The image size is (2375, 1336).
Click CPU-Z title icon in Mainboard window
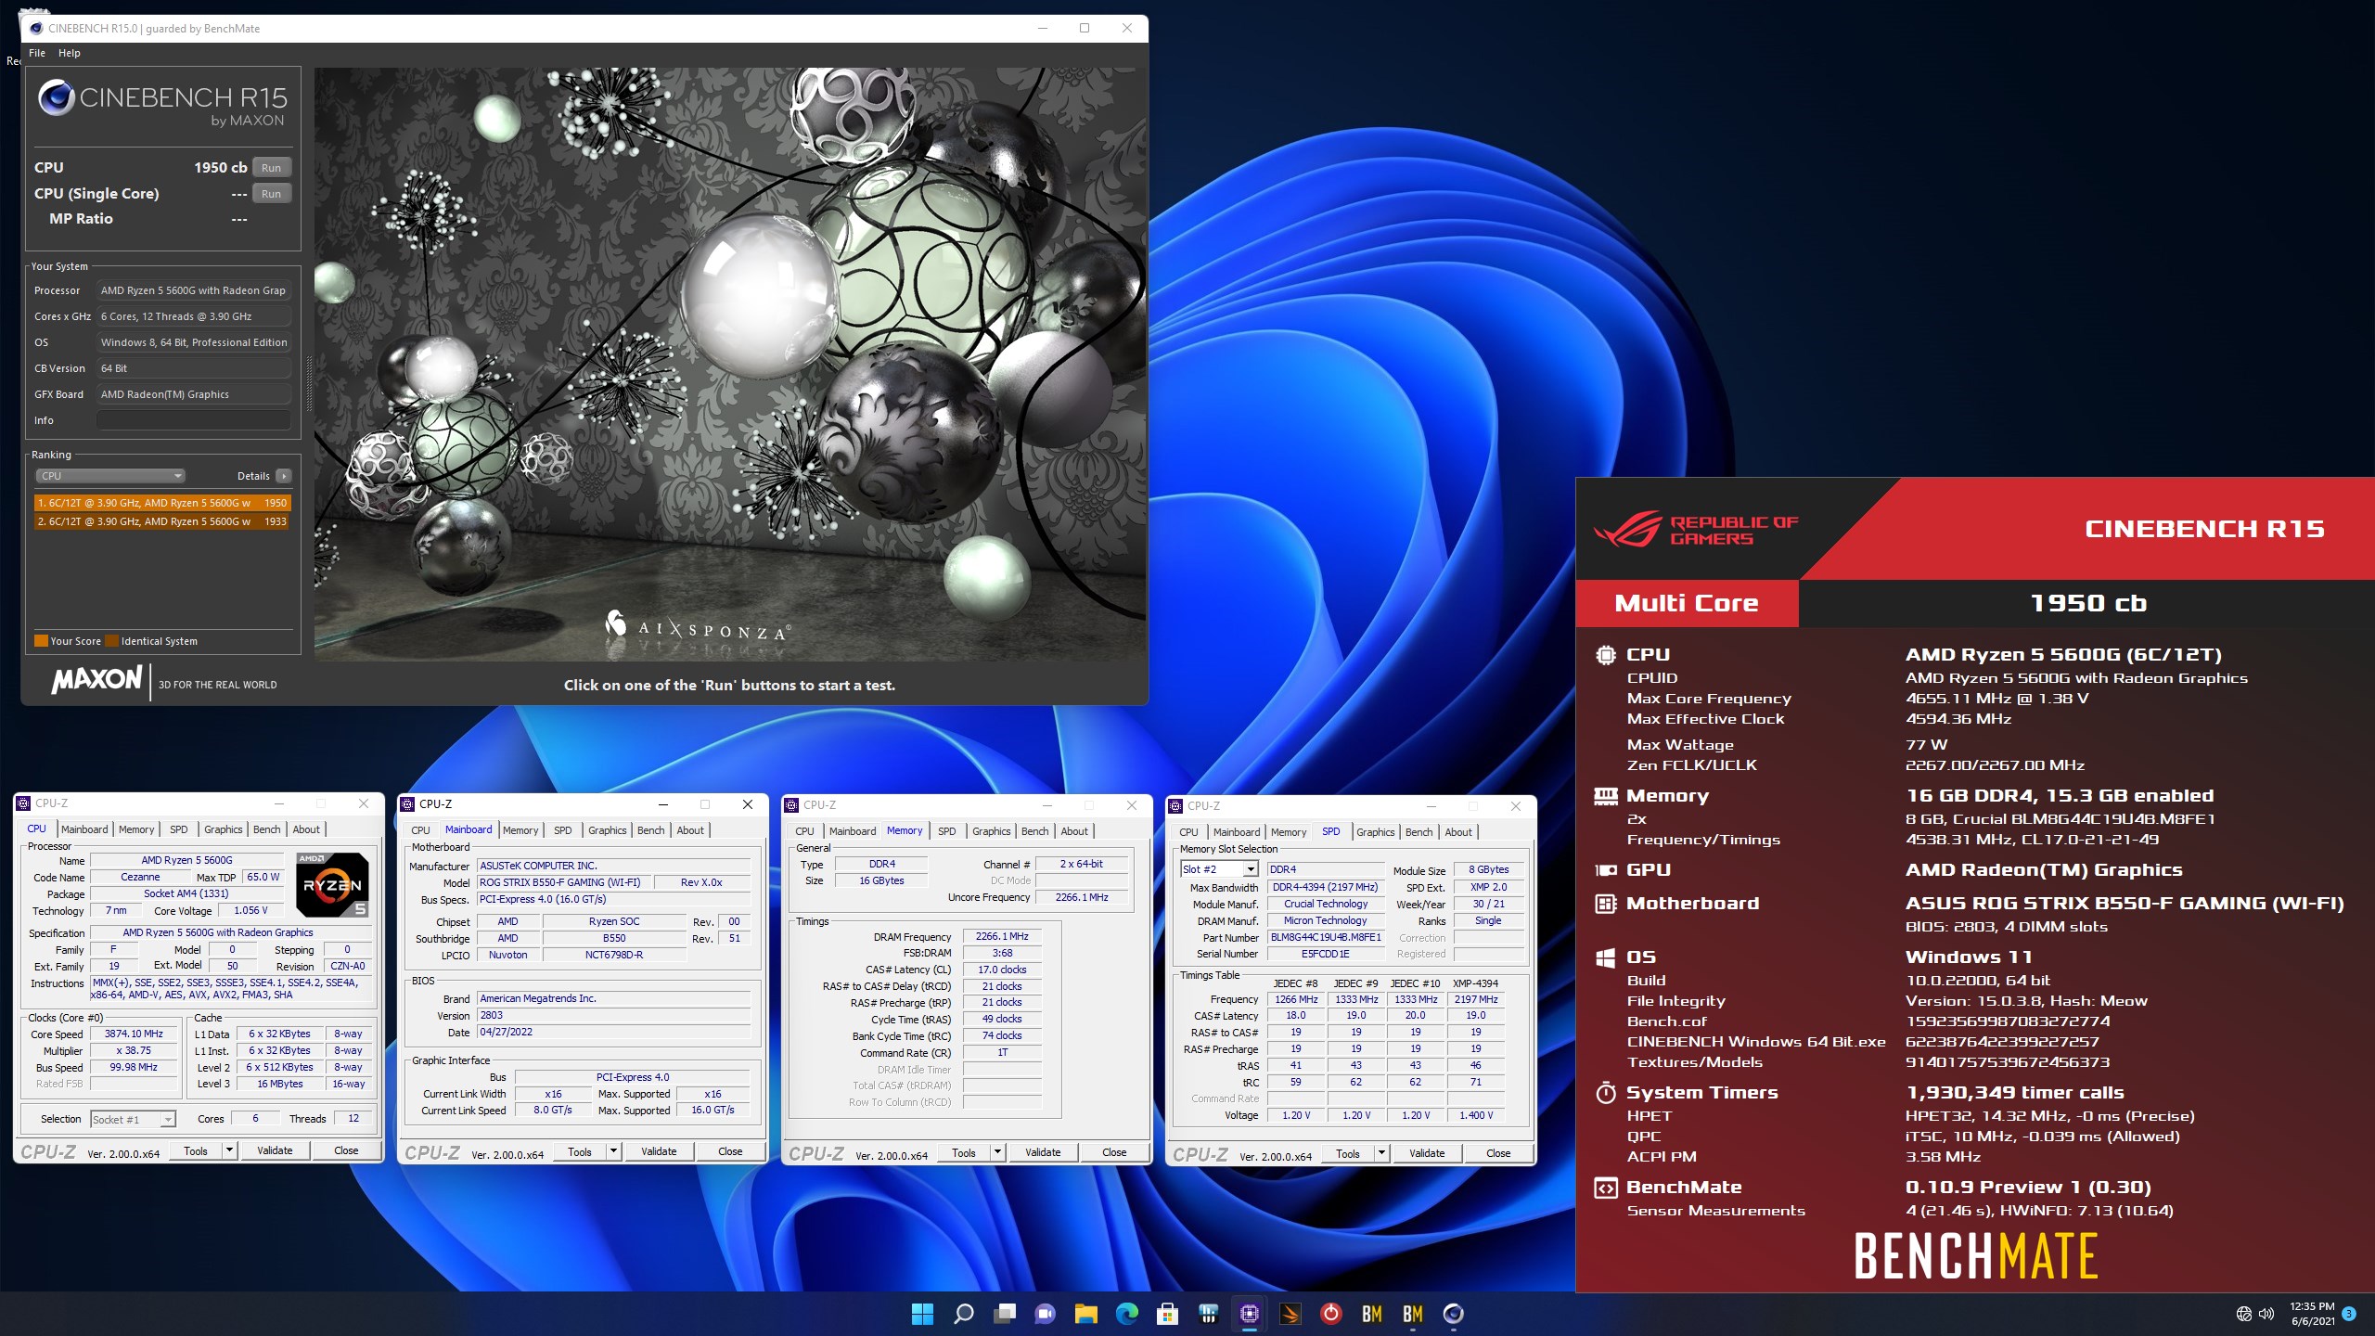pos(407,804)
